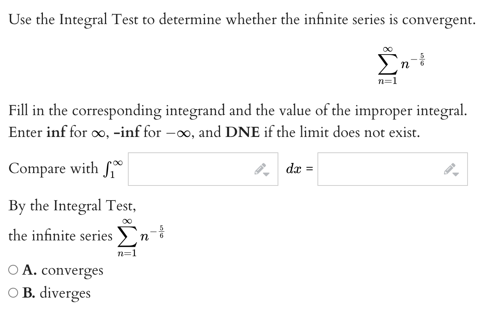Image resolution: width=492 pixels, height=310 pixels.
Task: Click the B. diverges option label
Action: (56, 292)
